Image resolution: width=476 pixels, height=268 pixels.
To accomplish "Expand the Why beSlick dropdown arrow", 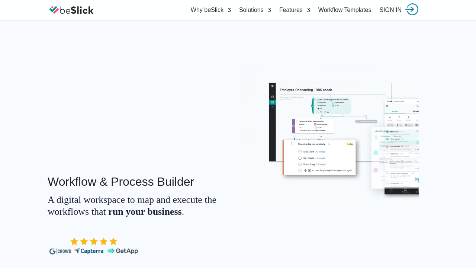I will (229, 10).
